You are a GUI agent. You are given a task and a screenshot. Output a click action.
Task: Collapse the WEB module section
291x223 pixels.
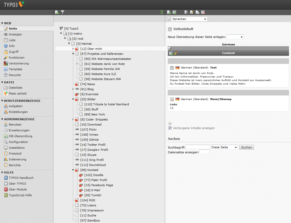[2, 23]
